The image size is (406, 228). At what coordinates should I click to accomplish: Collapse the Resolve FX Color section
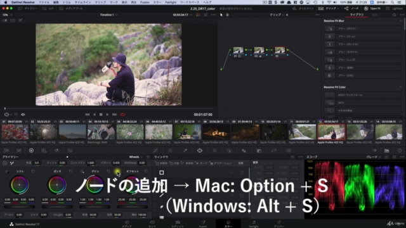click(x=400, y=87)
